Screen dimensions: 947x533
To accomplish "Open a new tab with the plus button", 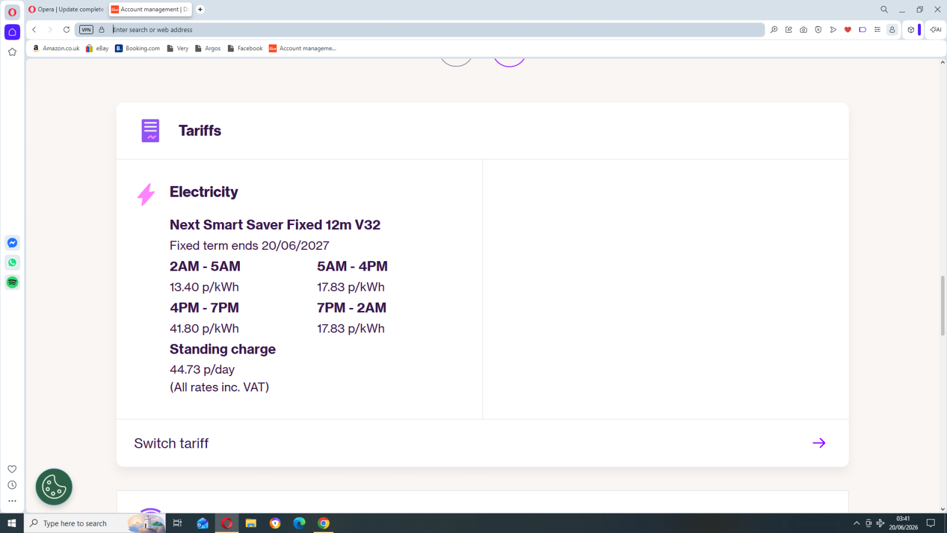I will tap(200, 9).
